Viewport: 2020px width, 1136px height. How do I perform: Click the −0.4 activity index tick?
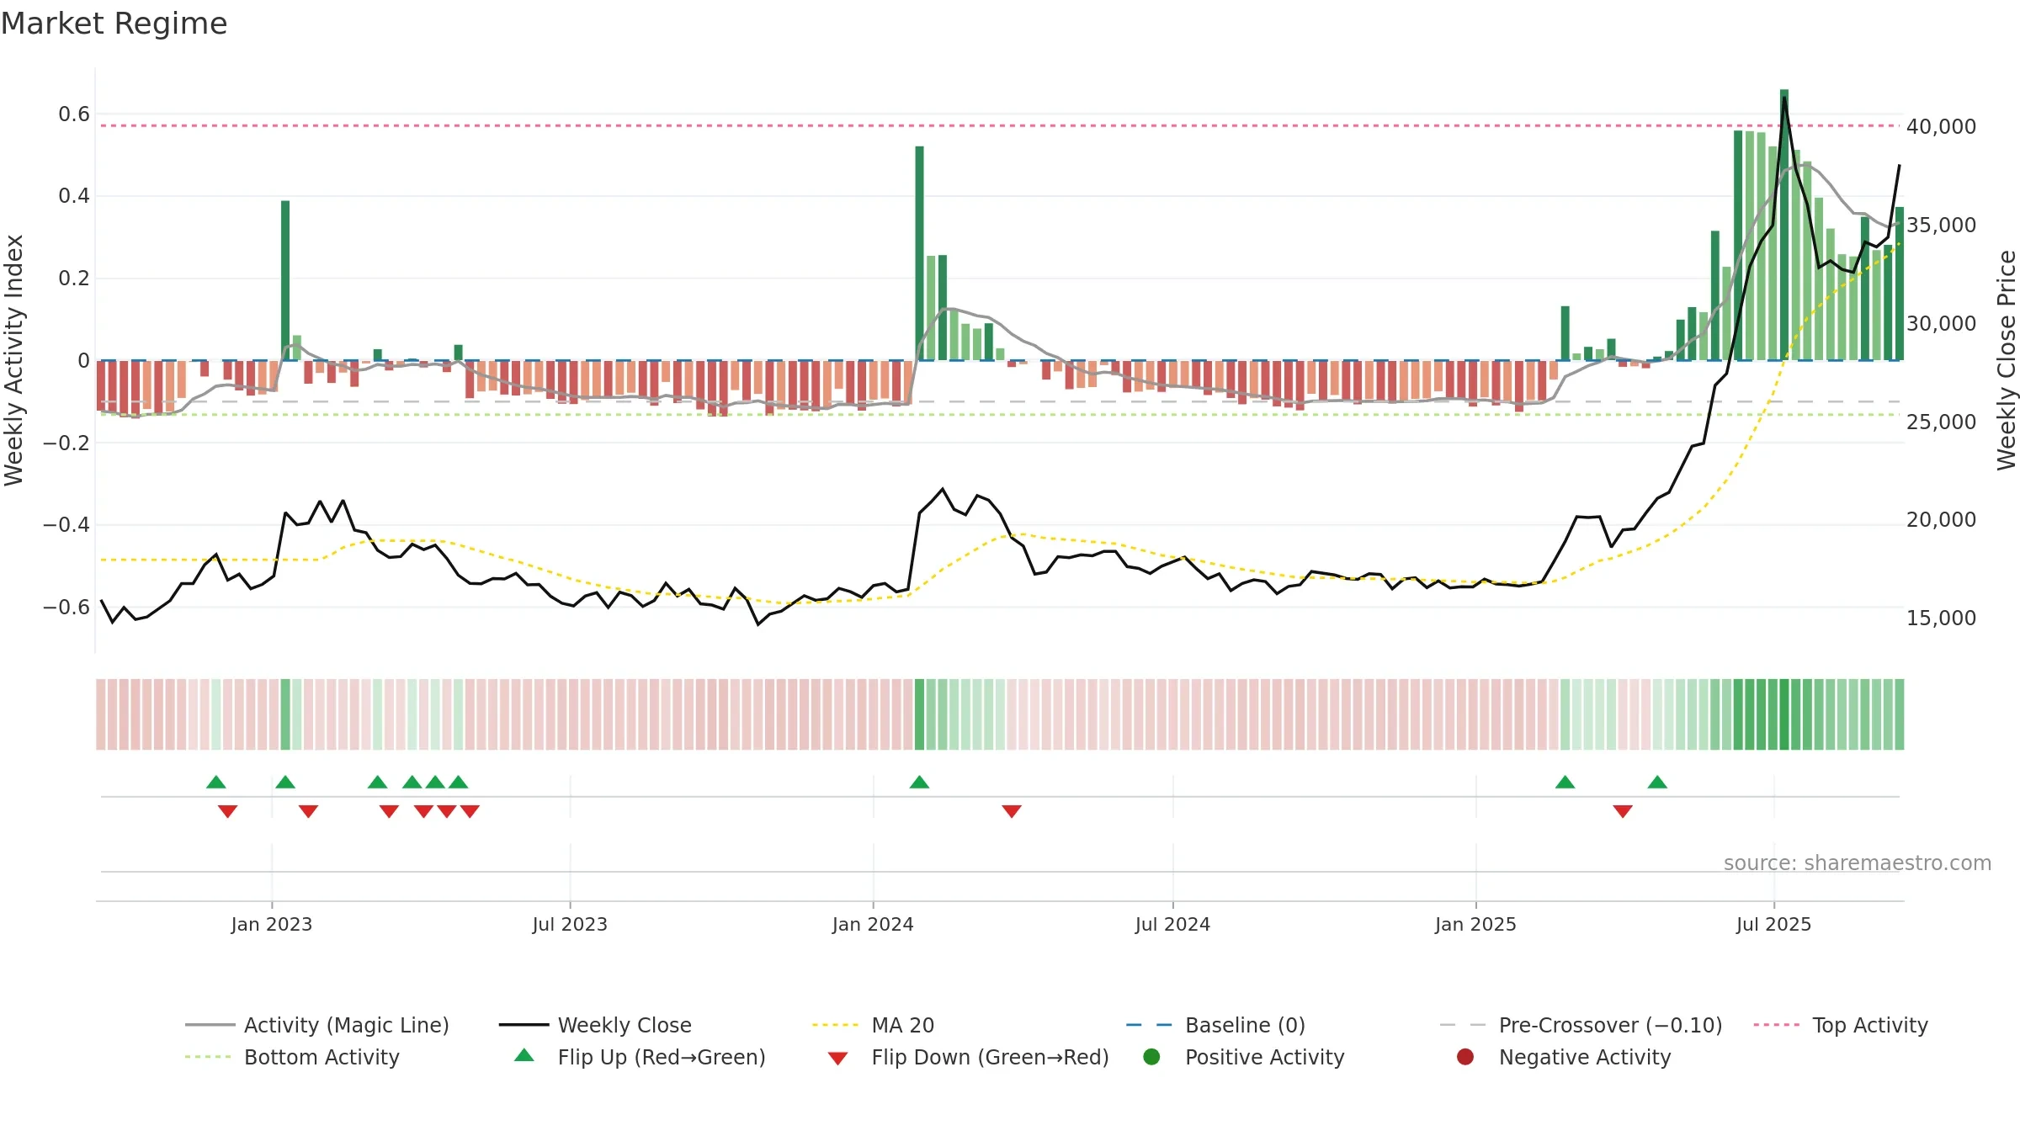click(66, 525)
